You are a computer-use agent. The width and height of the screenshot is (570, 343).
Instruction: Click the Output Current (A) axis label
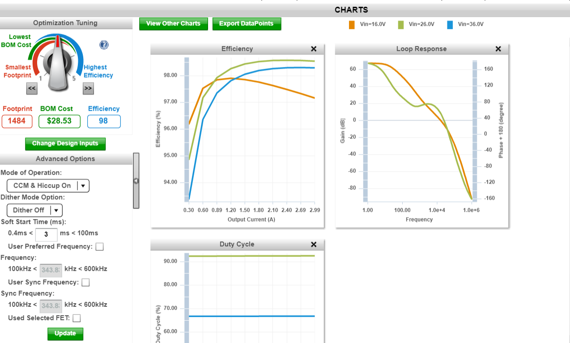tap(251, 220)
